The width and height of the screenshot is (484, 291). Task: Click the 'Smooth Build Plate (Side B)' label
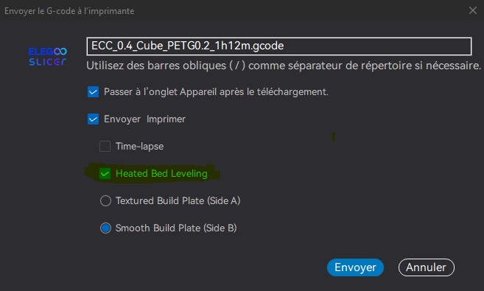tap(176, 228)
